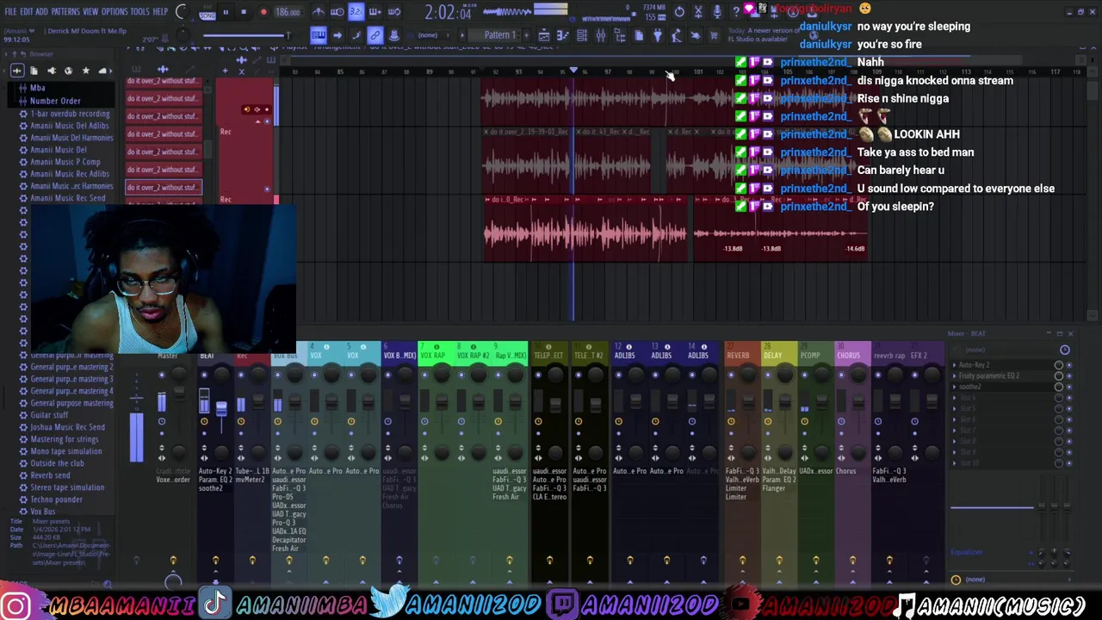Arm the red record button
The width and height of the screenshot is (1102, 620).
point(263,12)
